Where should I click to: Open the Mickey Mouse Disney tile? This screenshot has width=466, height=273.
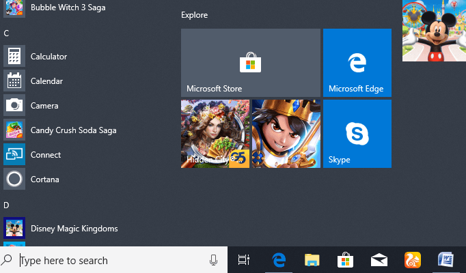click(x=434, y=31)
